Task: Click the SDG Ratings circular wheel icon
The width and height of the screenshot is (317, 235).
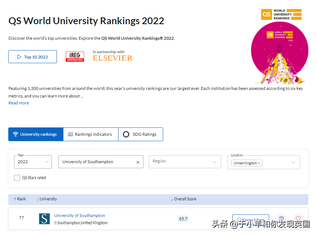Action: tap(126, 134)
